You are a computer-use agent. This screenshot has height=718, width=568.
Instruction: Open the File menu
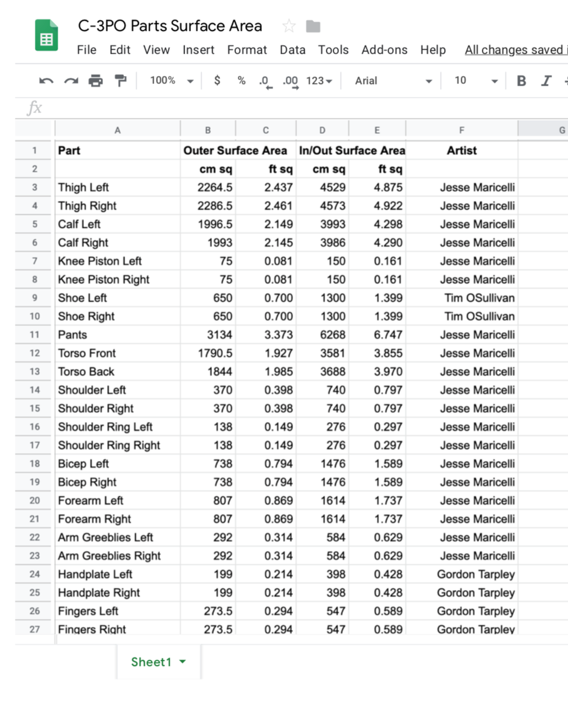(87, 50)
